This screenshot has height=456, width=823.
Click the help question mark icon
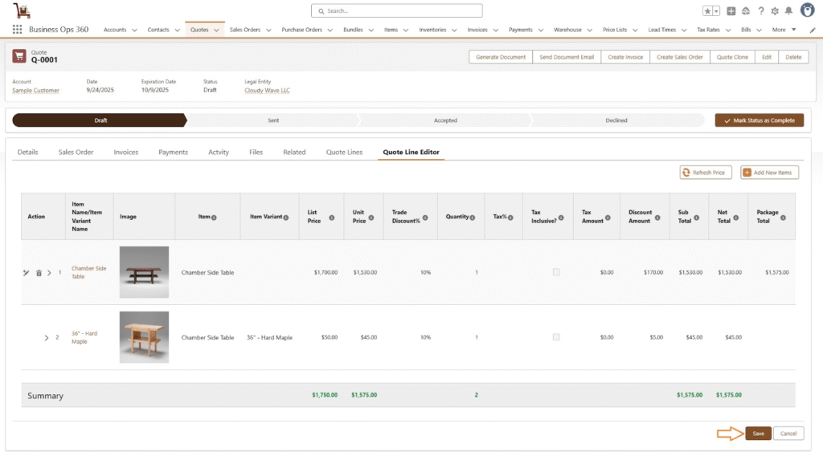click(x=760, y=11)
